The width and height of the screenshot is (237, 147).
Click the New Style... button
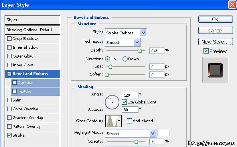215,42
